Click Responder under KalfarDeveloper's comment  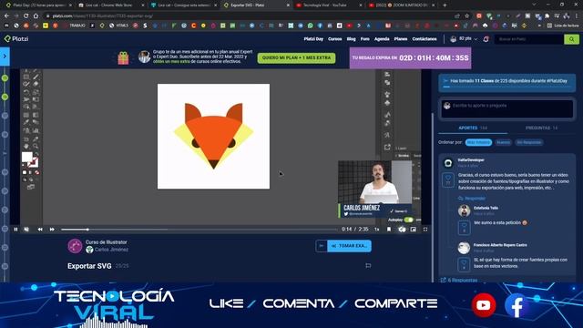tap(472, 199)
